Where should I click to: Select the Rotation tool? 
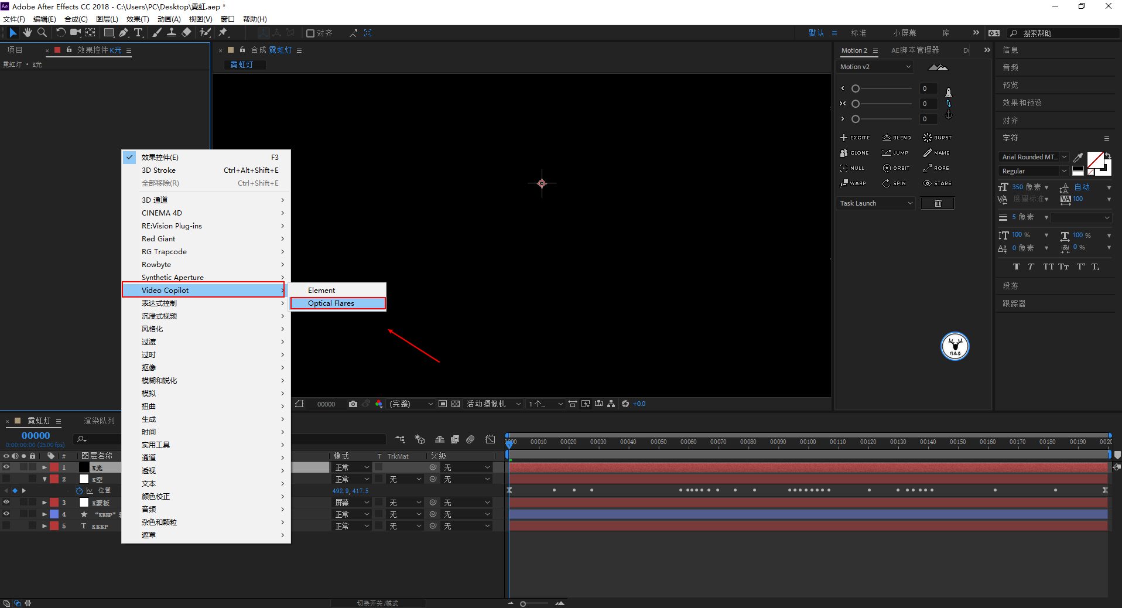click(x=60, y=33)
